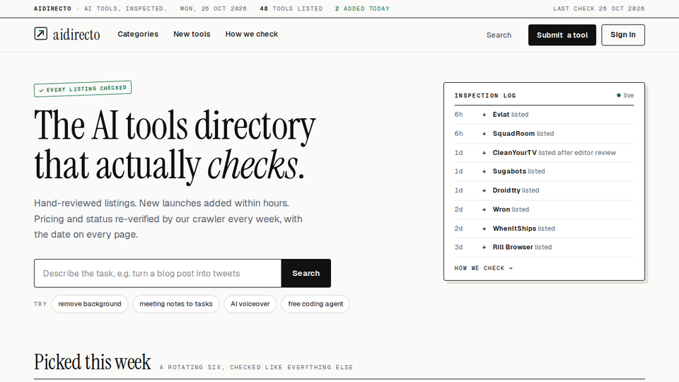Open SquadRoom entry in inspection log
Image resolution: width=679 pixels, height=382 pixels.
click(544, 134)
